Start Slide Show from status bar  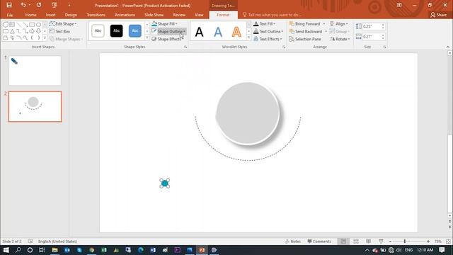tap(381, 241)
